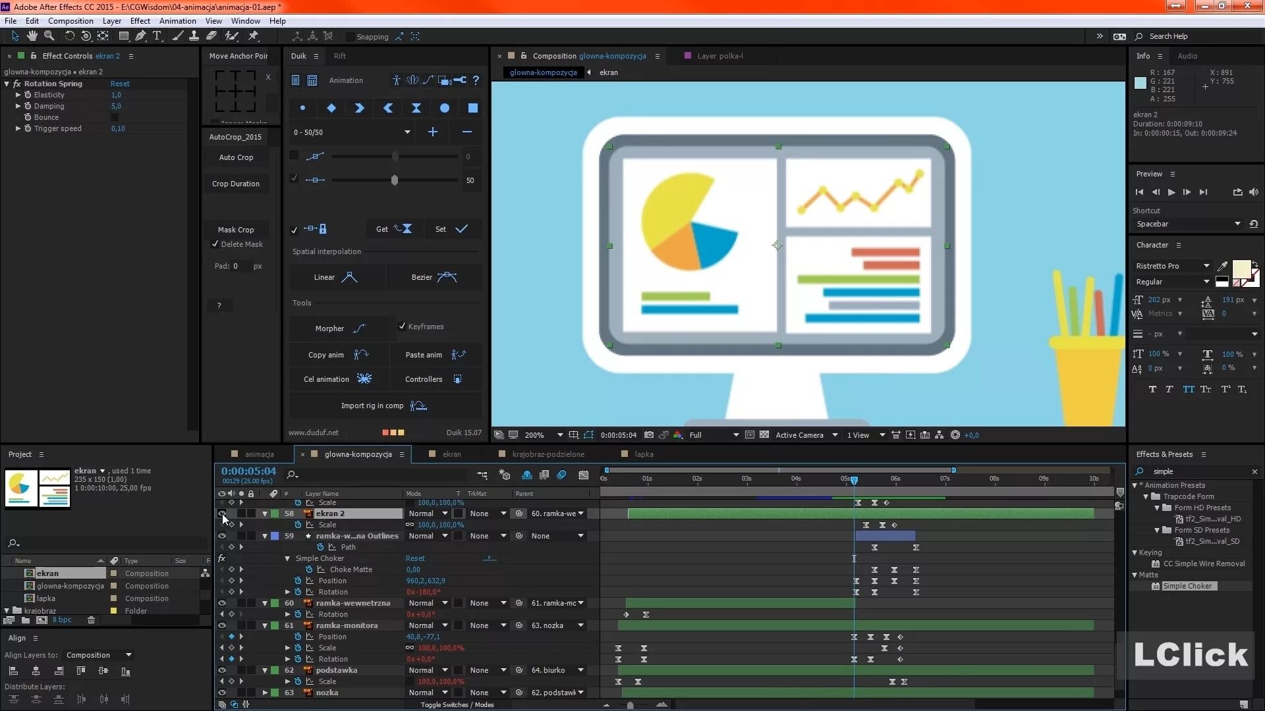Expand the podstawka layer tree item
Screen dimensions: 1265x711
point(265,670)
